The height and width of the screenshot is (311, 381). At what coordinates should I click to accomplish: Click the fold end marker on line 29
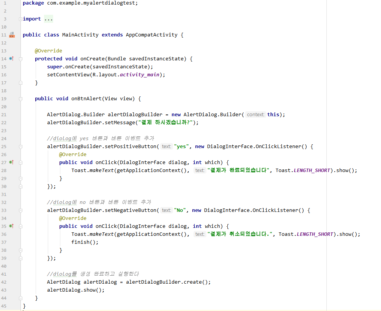pos(20,178)
